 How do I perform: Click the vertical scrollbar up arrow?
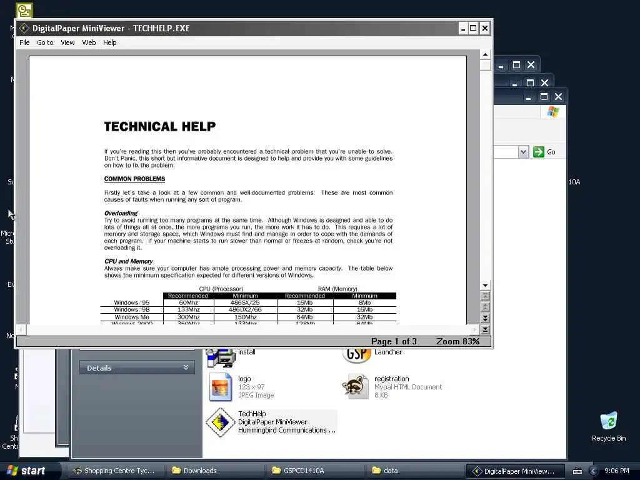pos(485,54)
